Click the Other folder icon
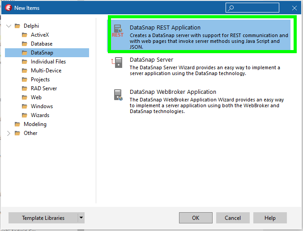The height and width of the screenshot is (231, 303). (x=17, y=133)
